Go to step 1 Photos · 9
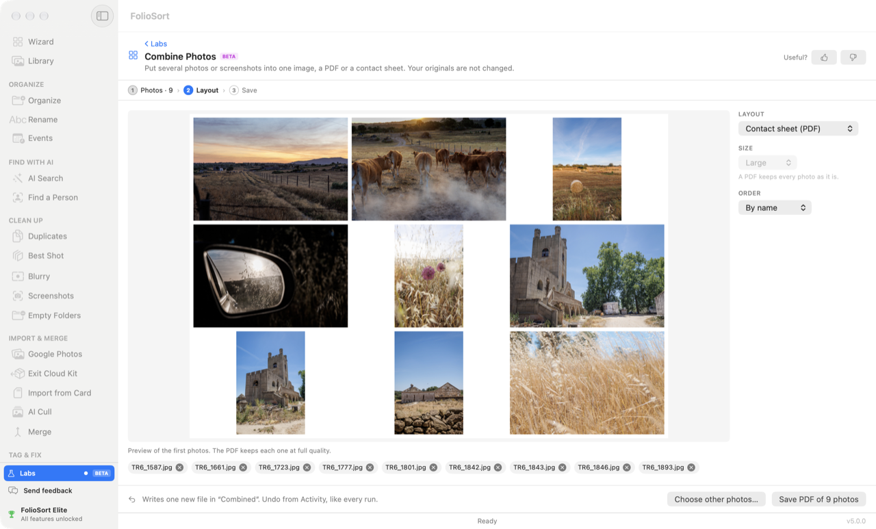 (x=151, y=90)
